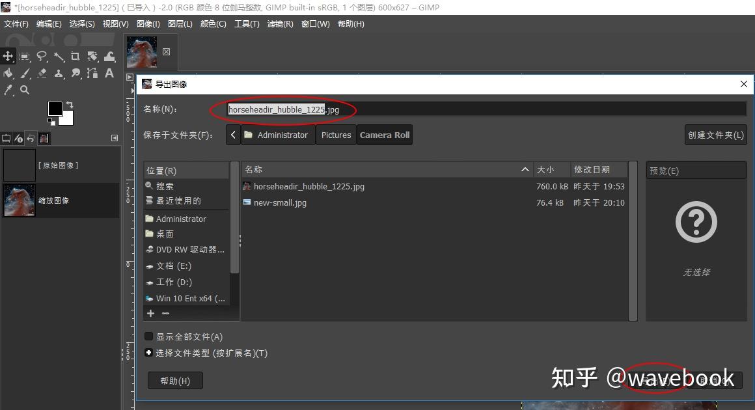This screenshot has height=410, width=755.
Task: Activate the Crop tool
Action: [x=74, y=56]
